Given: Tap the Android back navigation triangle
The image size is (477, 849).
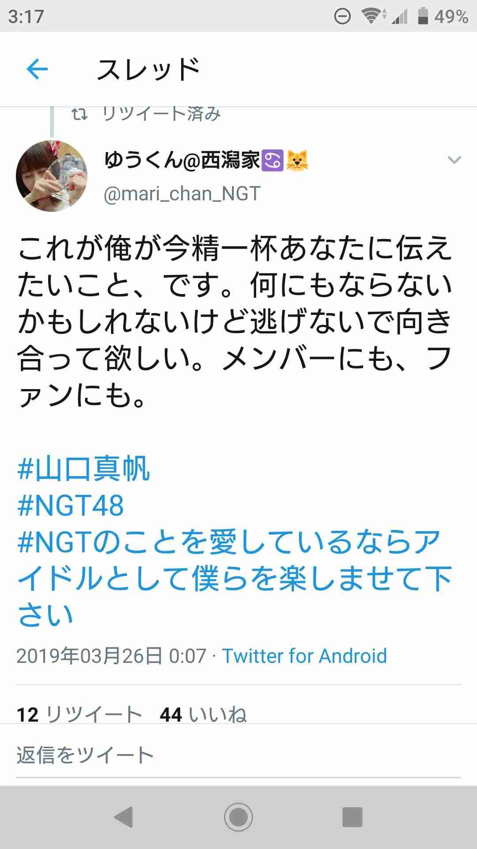Looking at the screenshot, I should 123,817.
